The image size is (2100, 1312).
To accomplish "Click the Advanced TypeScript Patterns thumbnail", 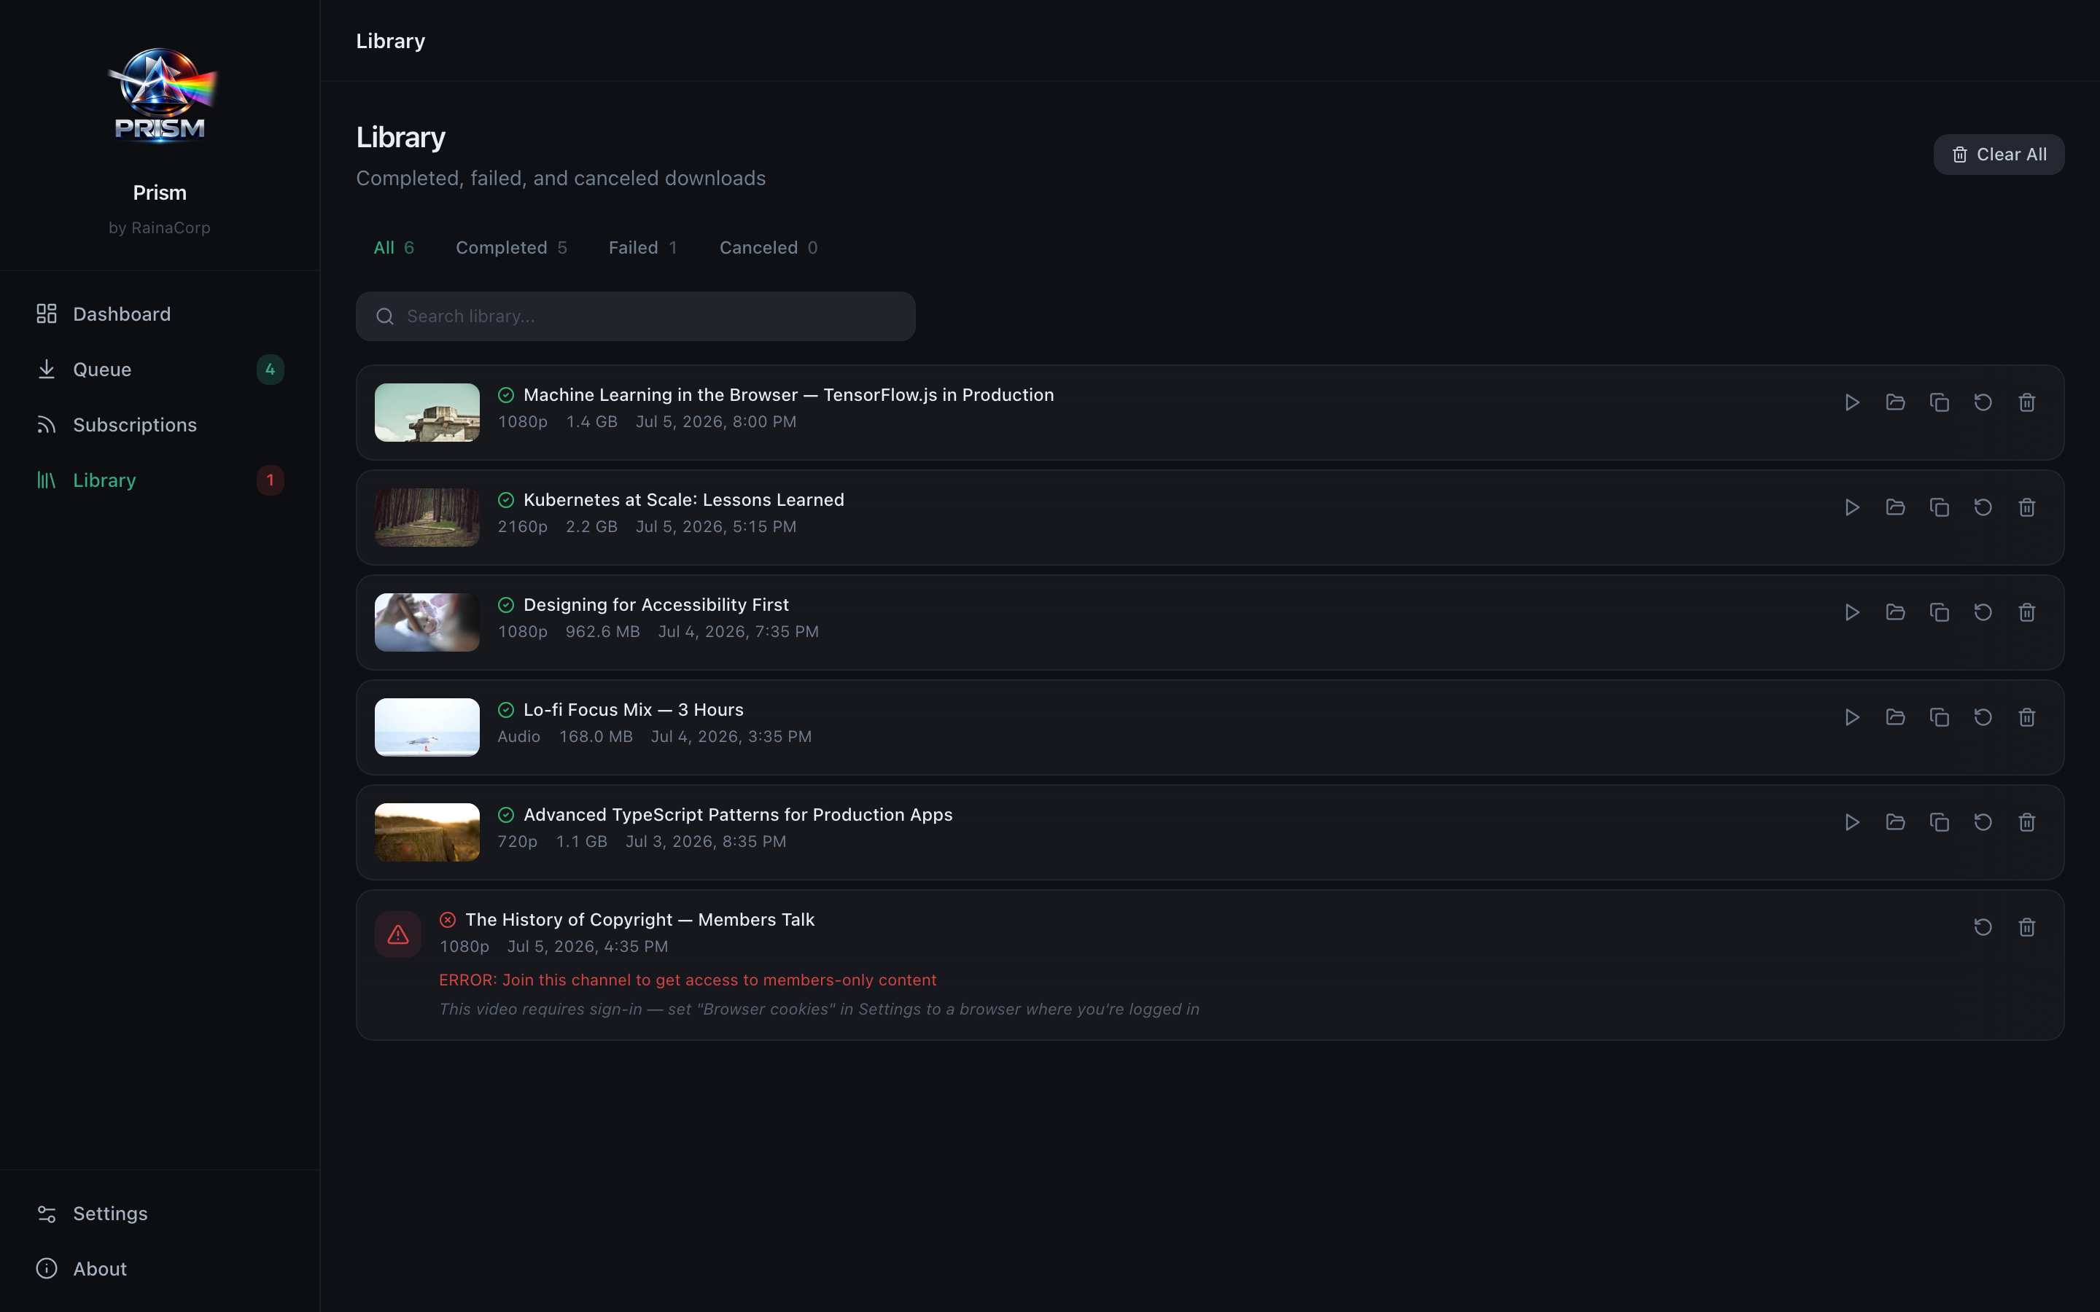I will tap(427, 833).
